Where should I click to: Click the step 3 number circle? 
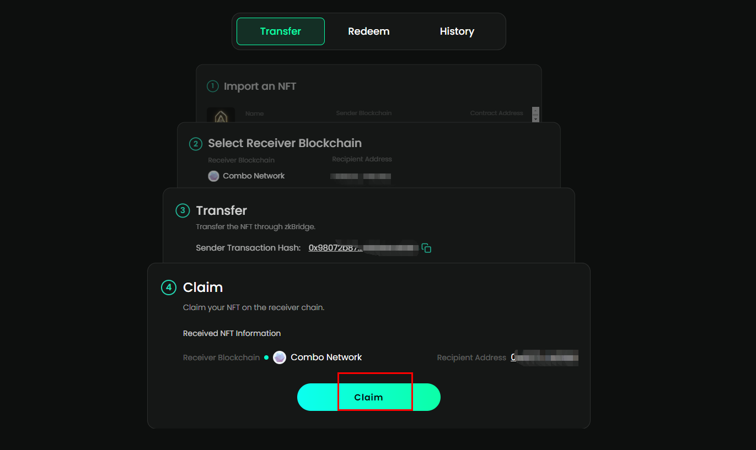pos(182,210)
